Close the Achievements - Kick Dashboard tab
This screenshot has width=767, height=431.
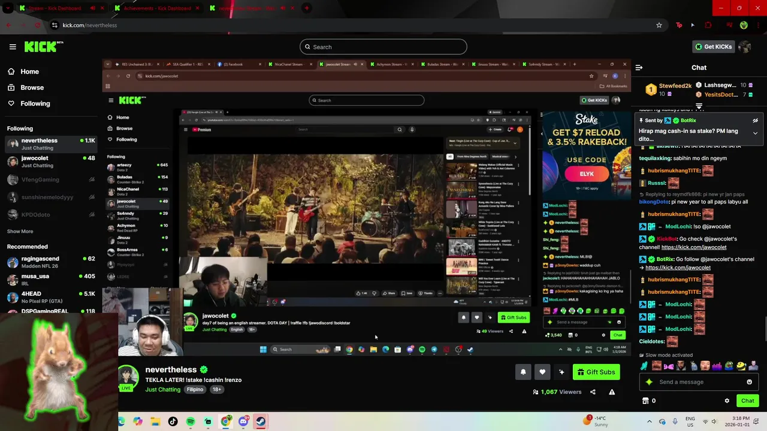point(198,8)
